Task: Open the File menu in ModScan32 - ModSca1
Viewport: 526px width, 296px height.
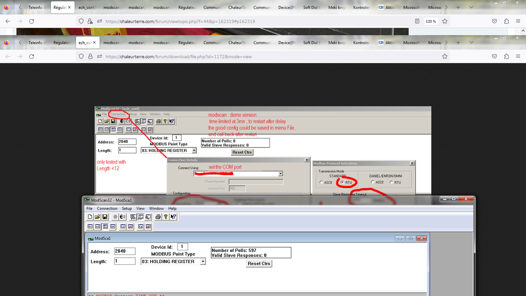Action: 89,208
